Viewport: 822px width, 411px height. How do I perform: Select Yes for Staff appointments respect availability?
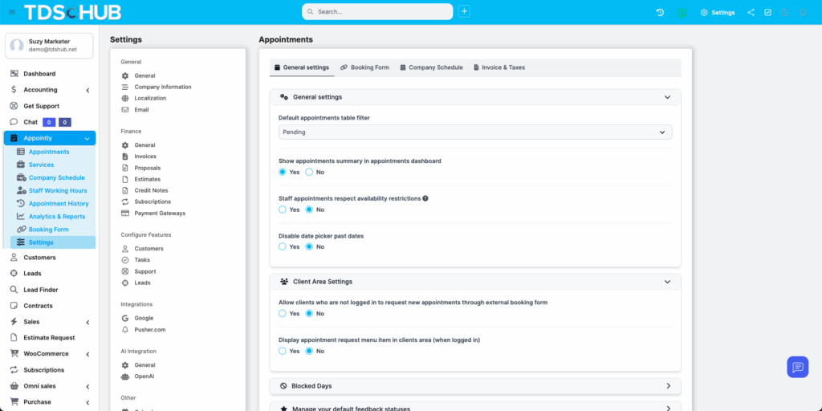(x=283, y=210)
